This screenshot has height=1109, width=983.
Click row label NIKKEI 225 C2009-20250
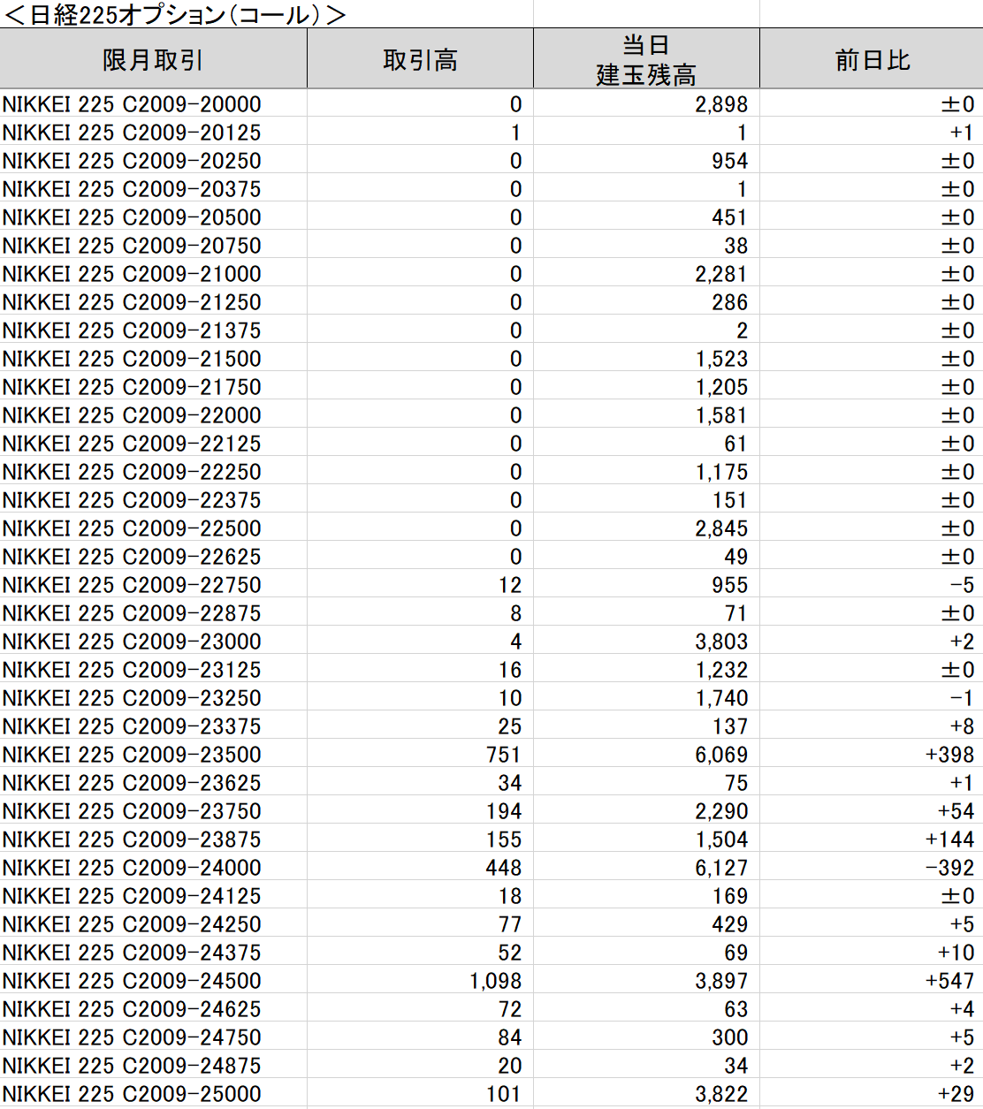point(132,161)
